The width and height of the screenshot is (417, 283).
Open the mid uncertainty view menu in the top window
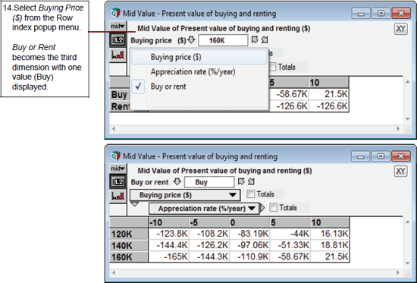coord(118,26)
